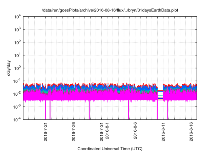The height and width of the screenshot is (152, 217).
Task: Click the 10^-3 y-axis tick label
Action: point(17,107)
